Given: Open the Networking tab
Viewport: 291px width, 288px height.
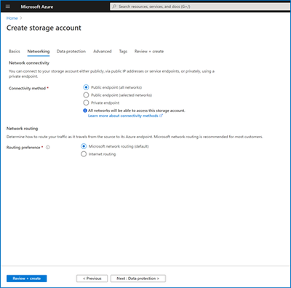Looking at the screenshot, I should (x=39, y=52).
